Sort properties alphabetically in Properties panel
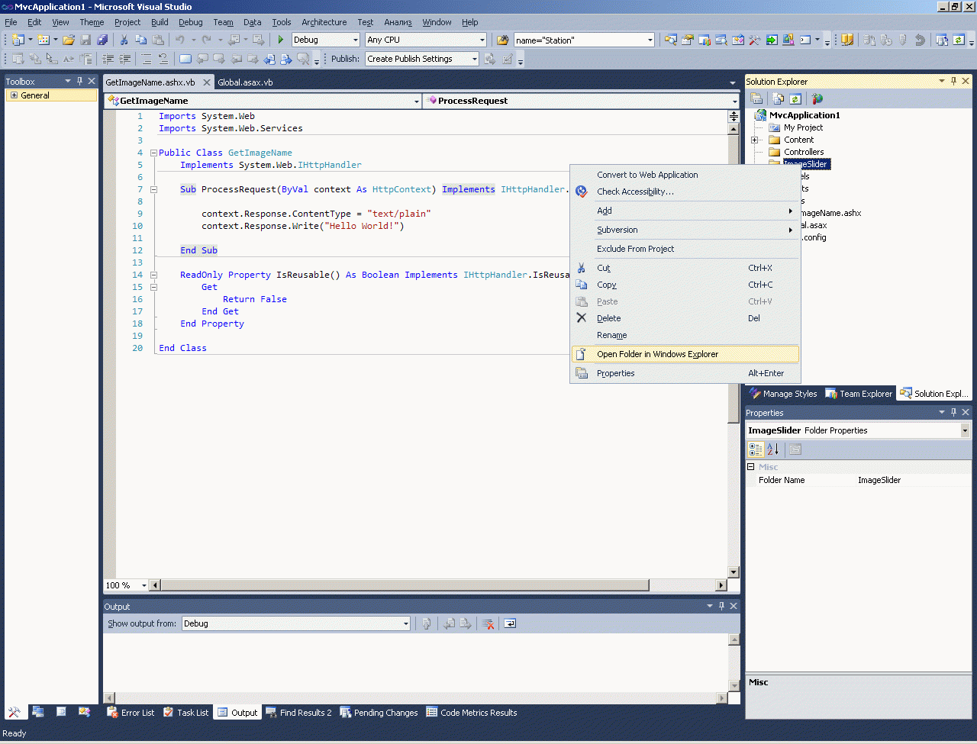 (x=772, y=449)
